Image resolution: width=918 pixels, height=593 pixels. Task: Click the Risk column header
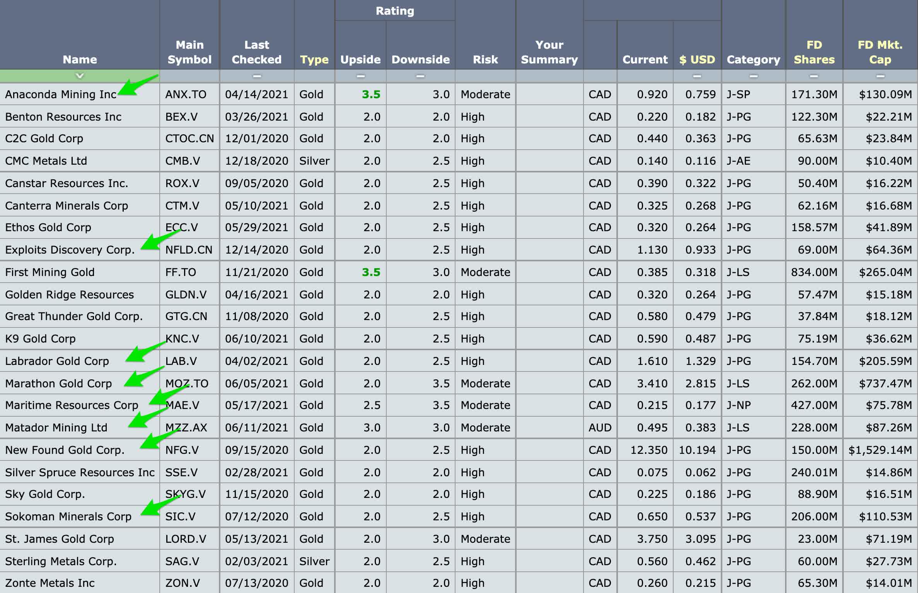[485, 60]
